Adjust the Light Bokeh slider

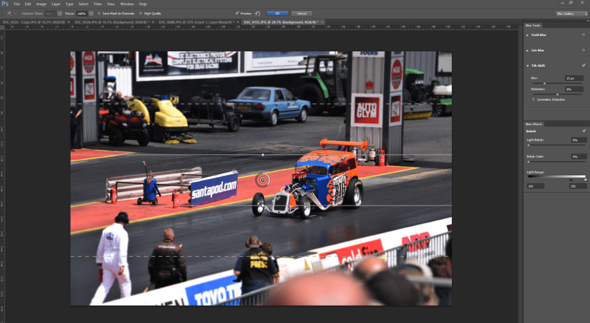coord(528,144)
